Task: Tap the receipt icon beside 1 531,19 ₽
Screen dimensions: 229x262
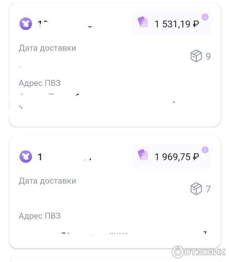Action: tap(143, 22)
